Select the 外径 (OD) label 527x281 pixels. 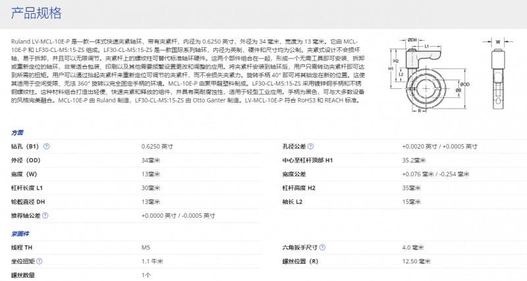tap(26, 160)
